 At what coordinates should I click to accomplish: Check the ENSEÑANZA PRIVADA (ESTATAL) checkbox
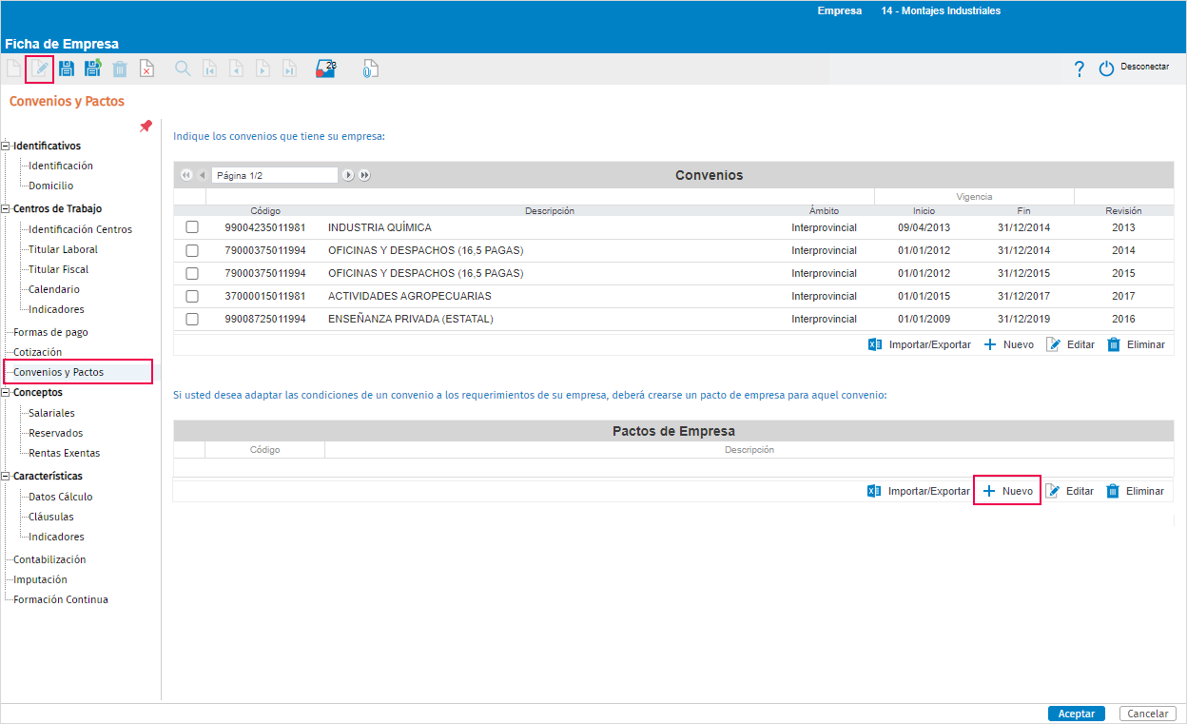[192, 319]
